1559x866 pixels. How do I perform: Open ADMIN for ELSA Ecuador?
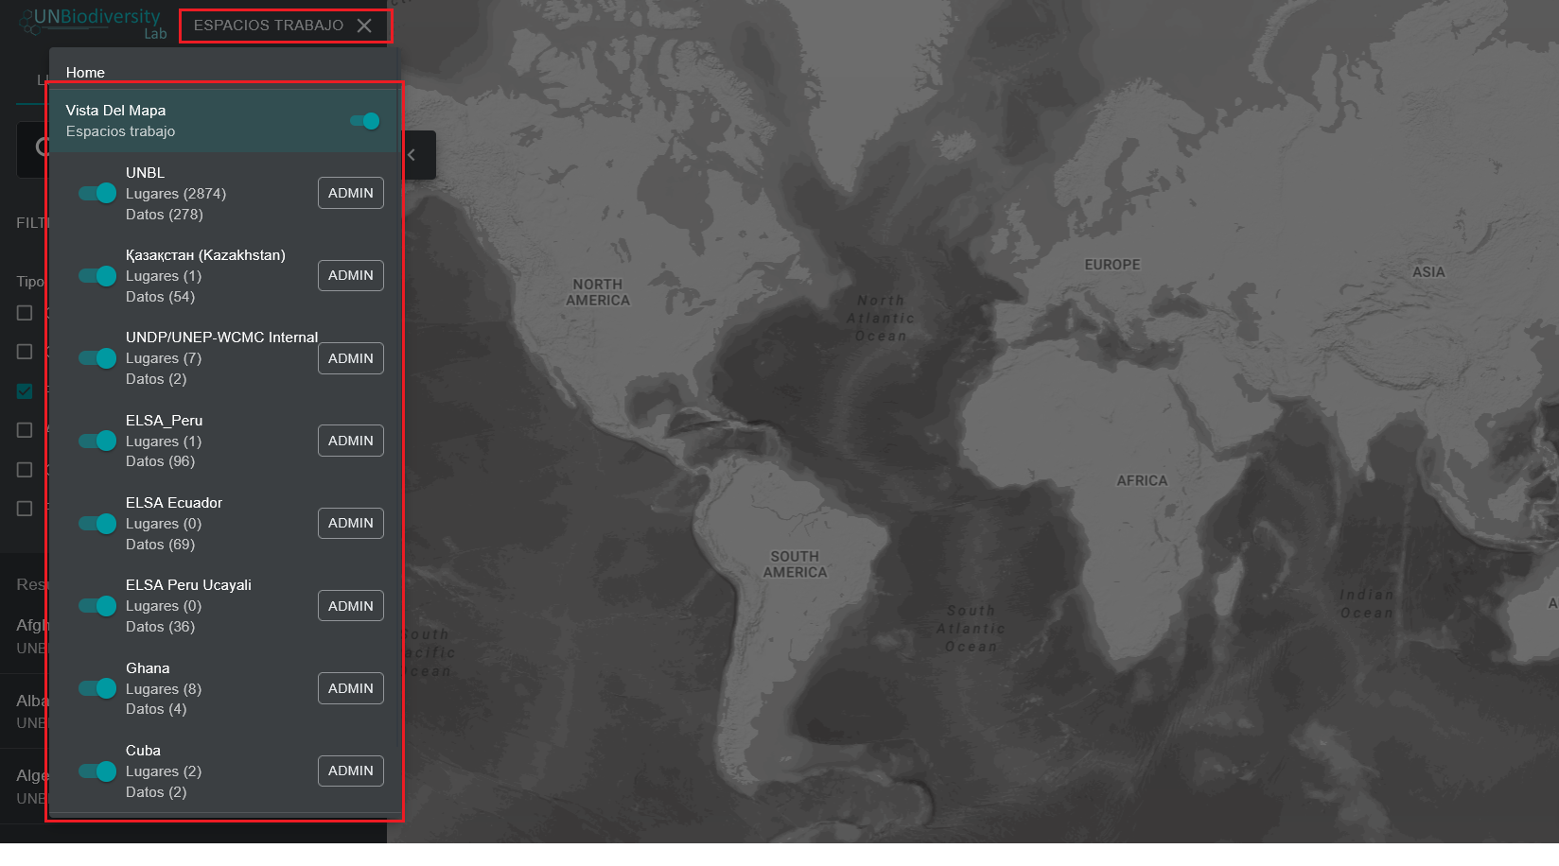coord(350,523)
